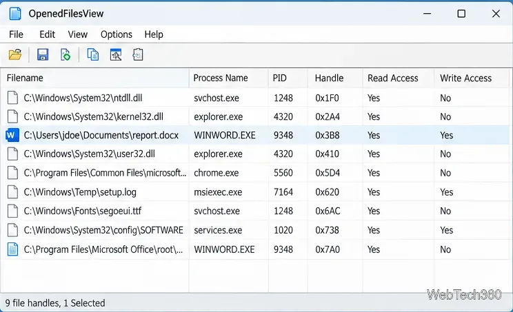
Task: Click the handle value 0x5D4
Action: coord(328,173)
